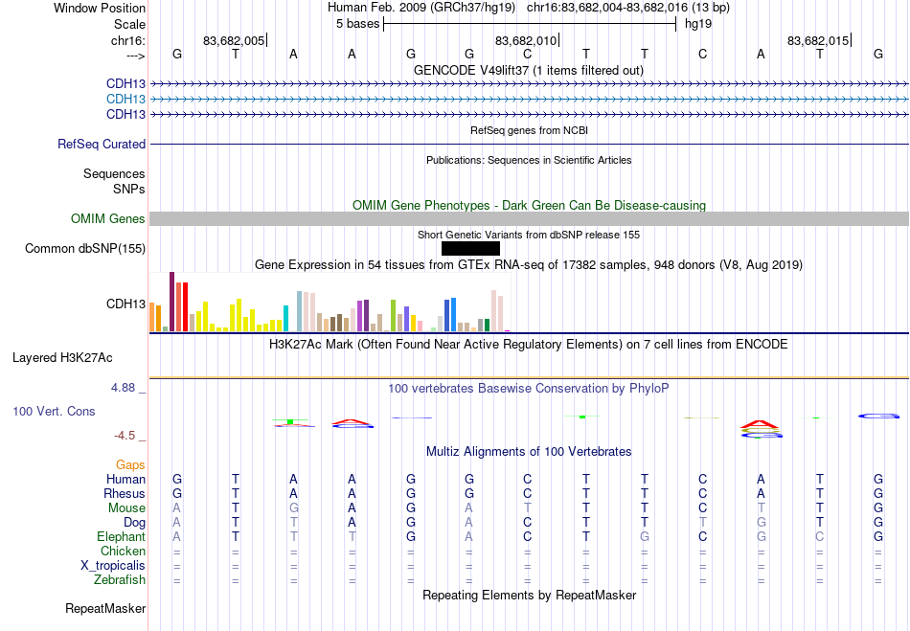Click the RepeatMasker track label

tap(105, 608)
